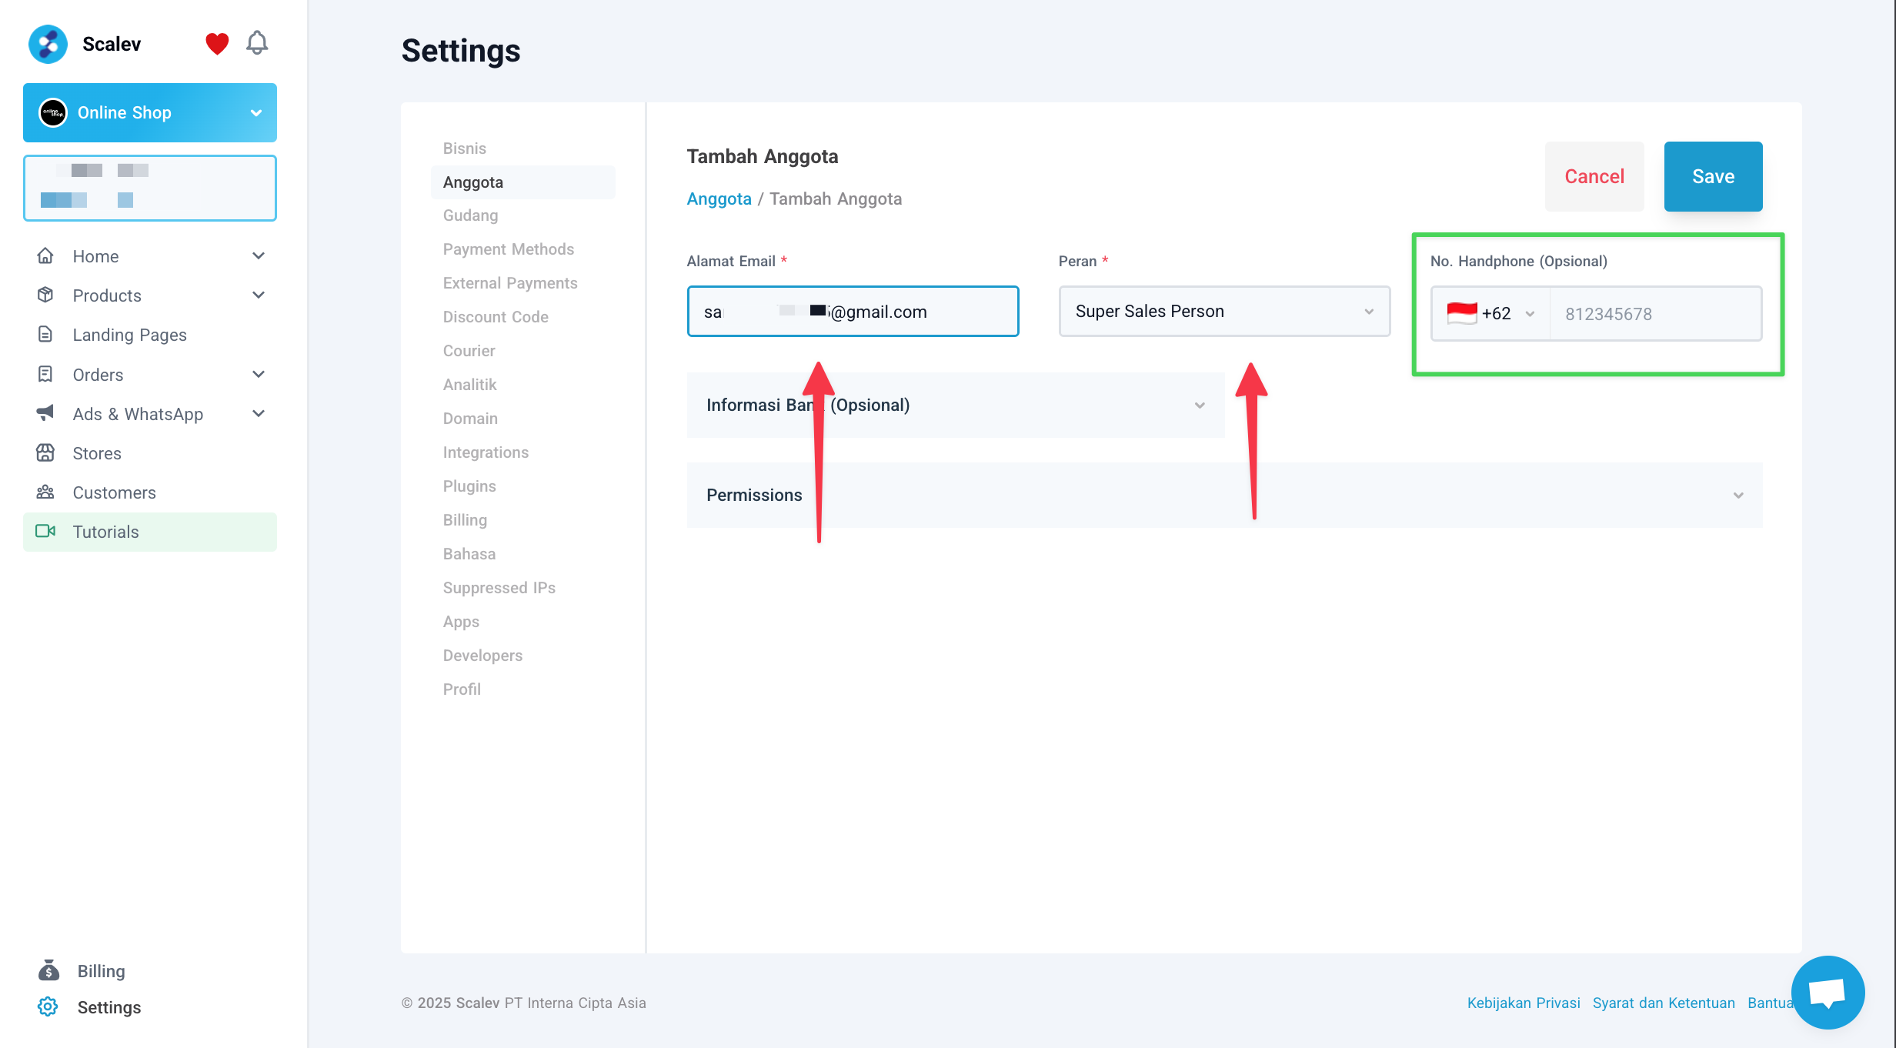The width and height of the screenshot is (1896, 1048).
Task: Click the Home house icon
Action: tap(45, 255)
